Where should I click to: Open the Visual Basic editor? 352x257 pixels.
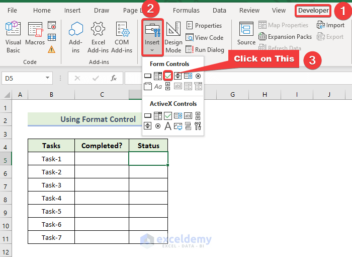point(13,37)
